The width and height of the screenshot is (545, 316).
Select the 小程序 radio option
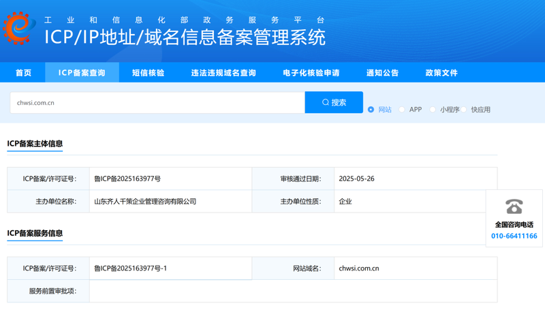(433, 110)
